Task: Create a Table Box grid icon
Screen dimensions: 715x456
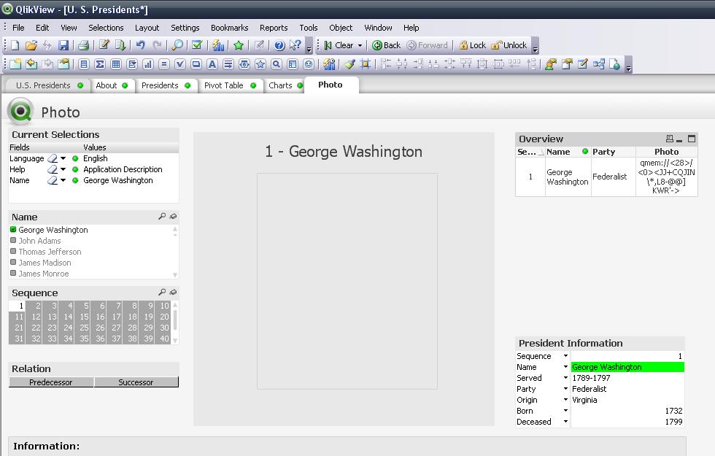Action: pyautogui.click(x=116, y=64)
